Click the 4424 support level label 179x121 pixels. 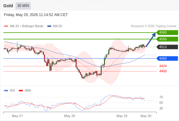163,66
